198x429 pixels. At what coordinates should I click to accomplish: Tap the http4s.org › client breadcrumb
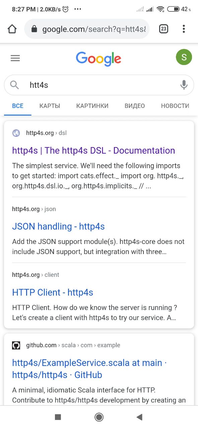(36, 275)
